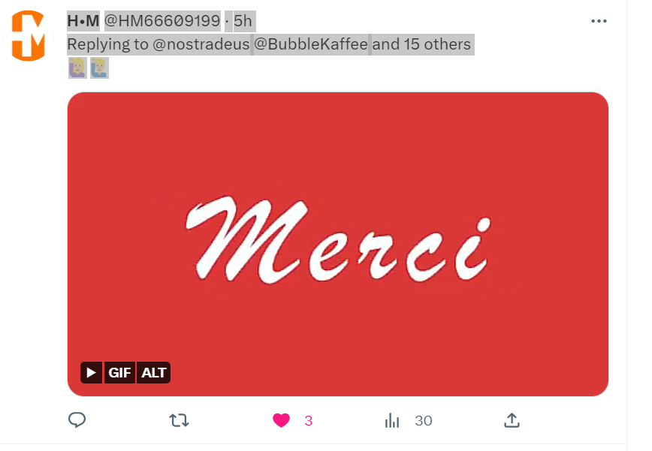Click the 5h timestamp
Viewport: 652px width, 451px height.
pos(243,21)
